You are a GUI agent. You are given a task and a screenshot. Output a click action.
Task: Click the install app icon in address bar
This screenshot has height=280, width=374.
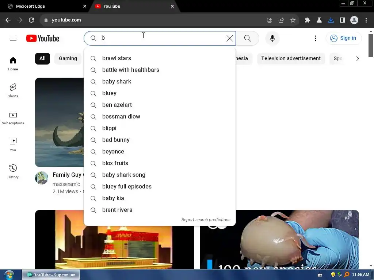coord(269,20)
